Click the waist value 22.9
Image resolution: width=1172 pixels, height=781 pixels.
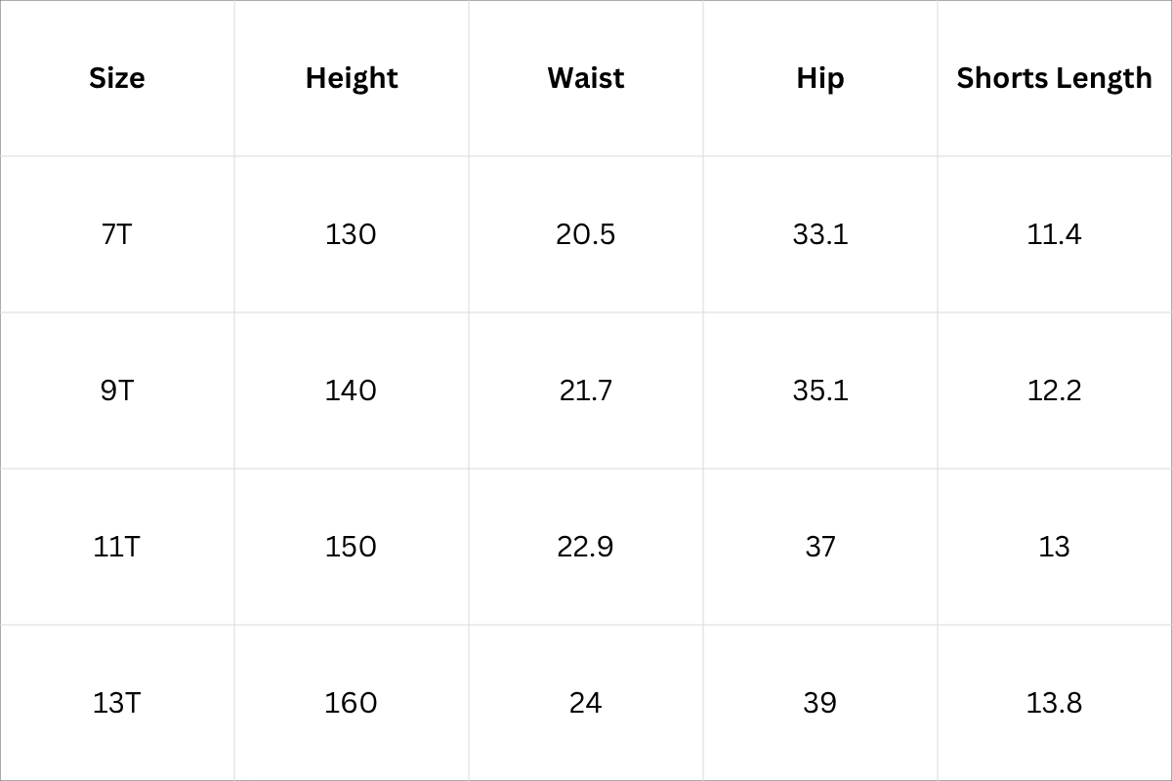coord(586,547)
